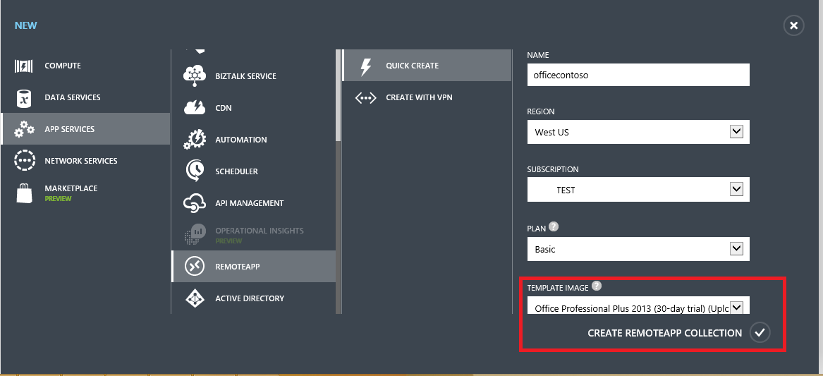Image resolution: width=823 pixels, height=376 pixels.
Task: Click the help icon beside TEMPLATE IMAGE
Action: click(x=596, y=286)
